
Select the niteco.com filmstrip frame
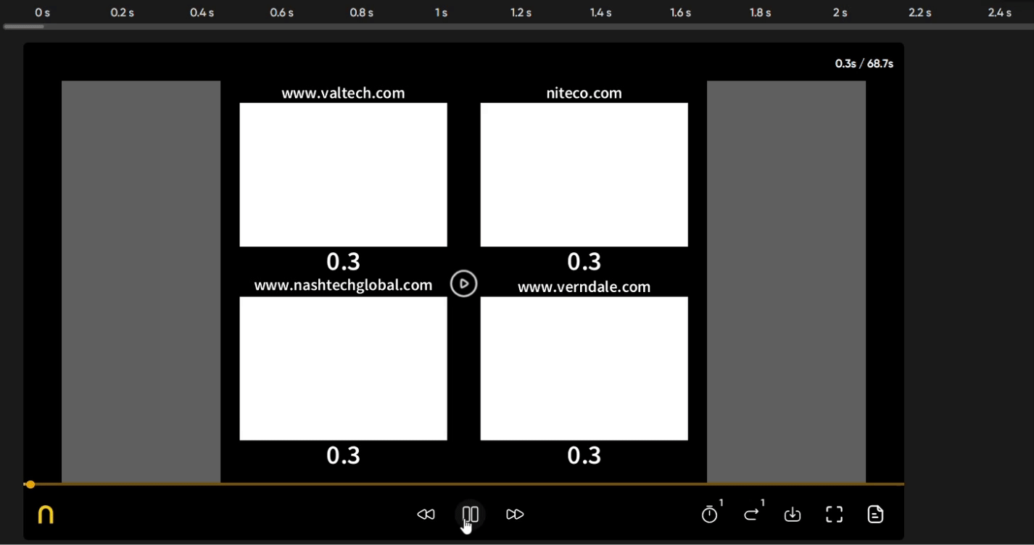(x=584, y=175)
